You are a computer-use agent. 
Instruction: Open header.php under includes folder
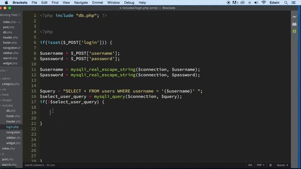coord(13,122)
